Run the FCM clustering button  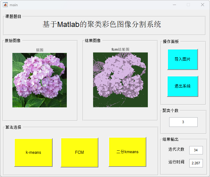click(79, 153)
